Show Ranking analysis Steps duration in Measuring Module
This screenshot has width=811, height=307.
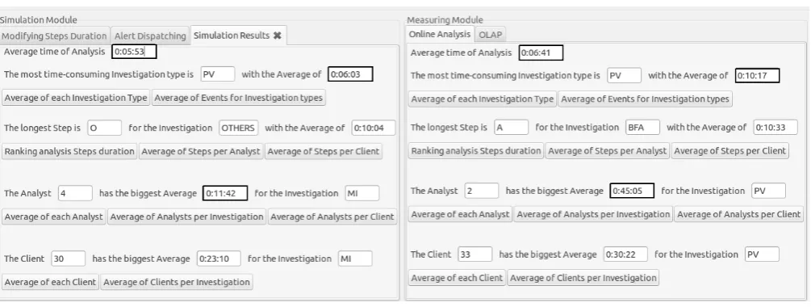click(x=476, y=151)
